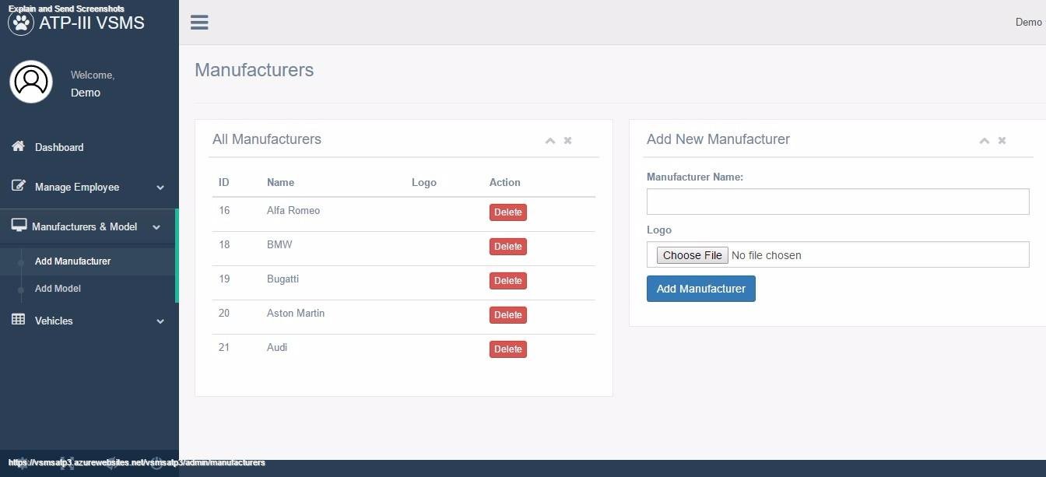Close the All Manufacturers panel
The height and width of the screenshot is (477, 1046).
tap(568, 140)
